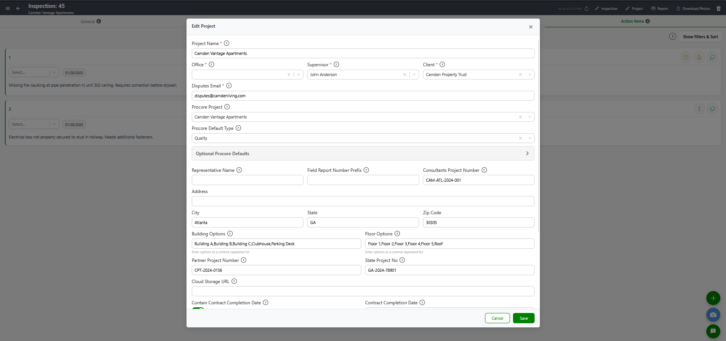
Task: Switch to the General tab
Action: (91, 22)
